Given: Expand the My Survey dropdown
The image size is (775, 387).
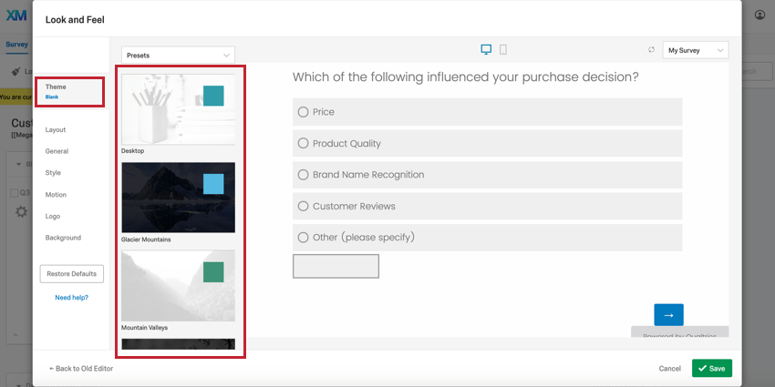Looking at the screenshot, I should click(x=696, y=50).
